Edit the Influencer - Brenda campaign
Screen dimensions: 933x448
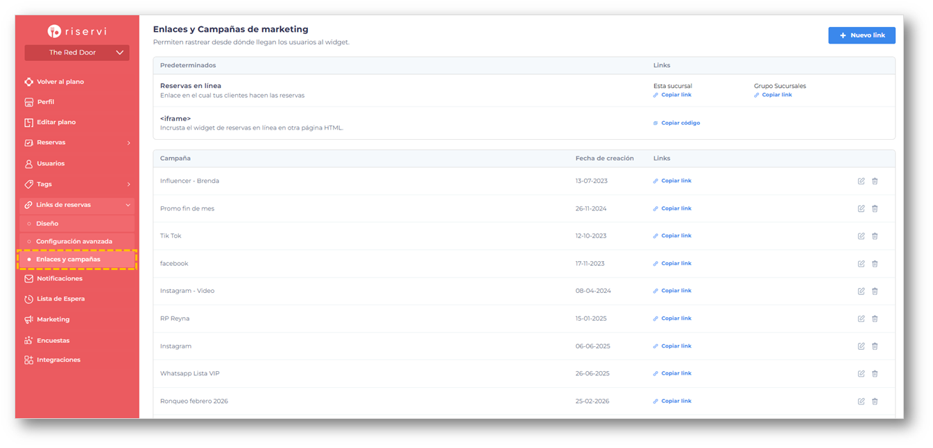[861, 181]
